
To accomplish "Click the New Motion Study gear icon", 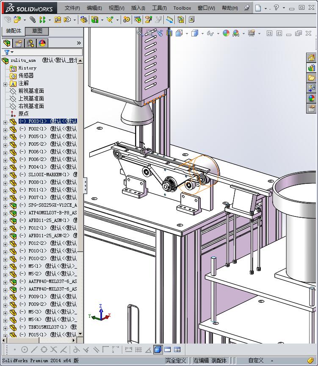I will click(x=127, y=19).
